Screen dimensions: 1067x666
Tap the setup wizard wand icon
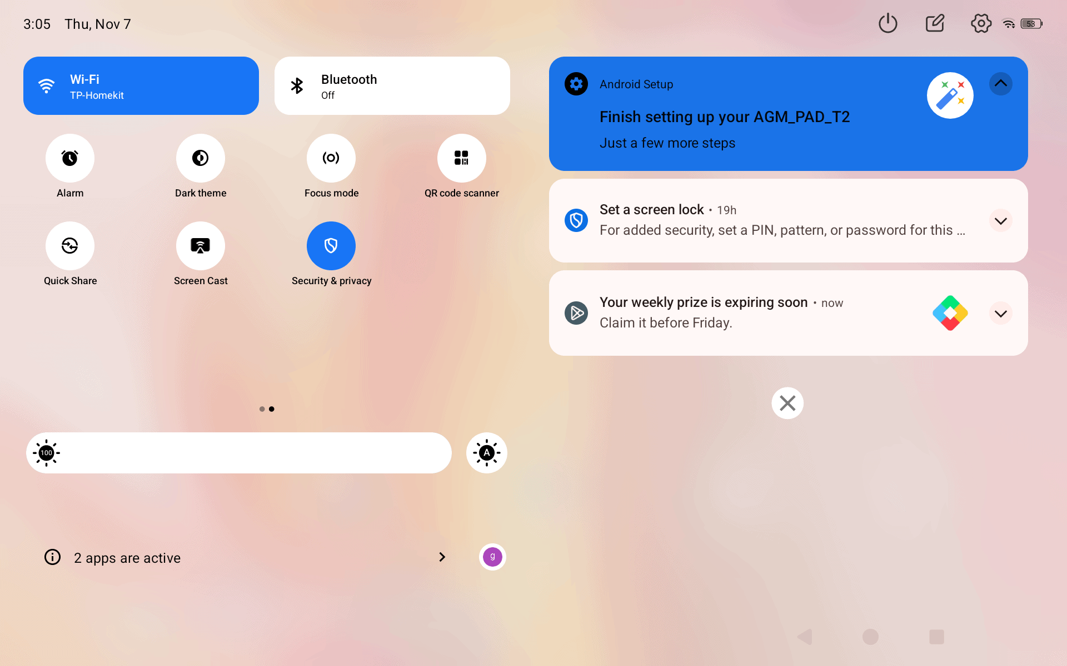950,95
